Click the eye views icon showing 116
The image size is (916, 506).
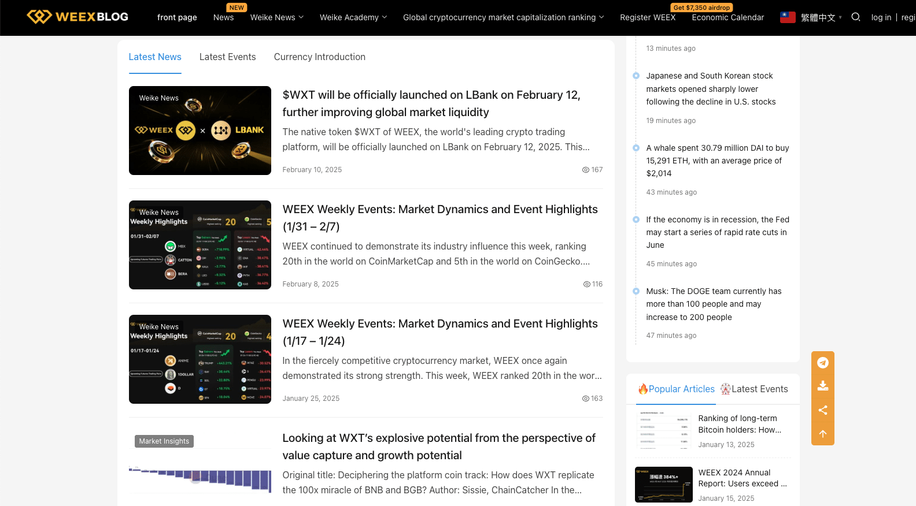pos(586,284)
